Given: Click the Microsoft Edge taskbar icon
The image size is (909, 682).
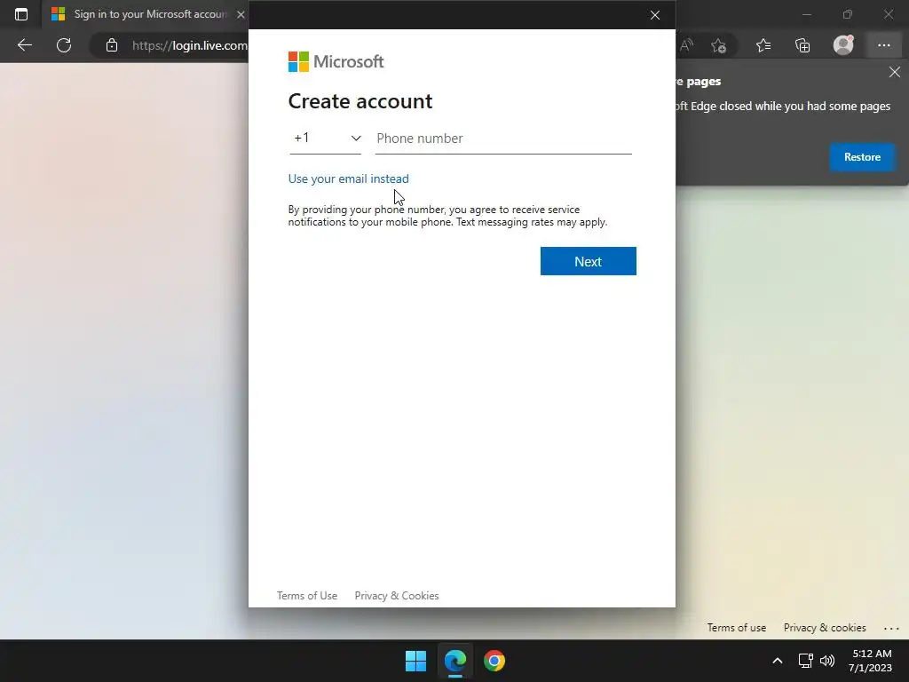Looking at the screenshot, I should [x=455, y=661].
